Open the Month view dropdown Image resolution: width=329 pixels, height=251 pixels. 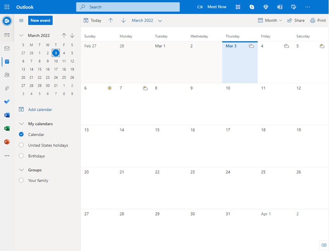click(270, 20)
